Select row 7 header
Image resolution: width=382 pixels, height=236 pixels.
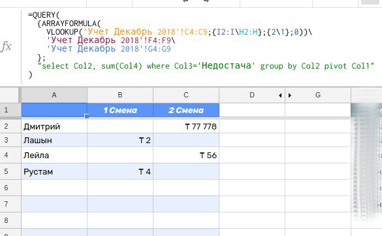pyautogui.click(x=10, y=204)
